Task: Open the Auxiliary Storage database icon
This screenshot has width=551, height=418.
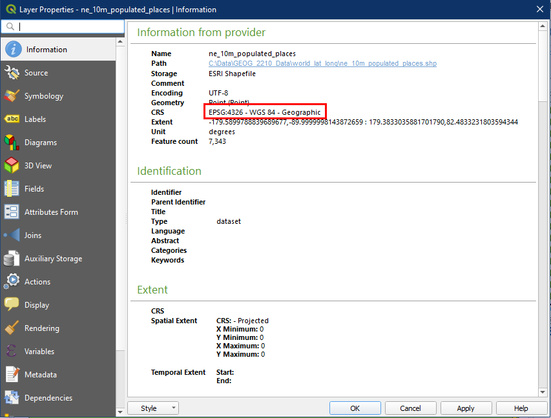Action: (12, 259)
